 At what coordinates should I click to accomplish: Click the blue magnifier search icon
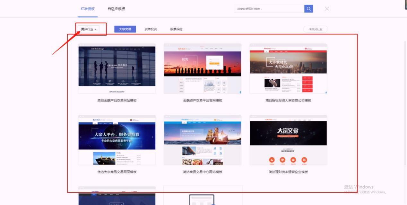tap(308, 9)
